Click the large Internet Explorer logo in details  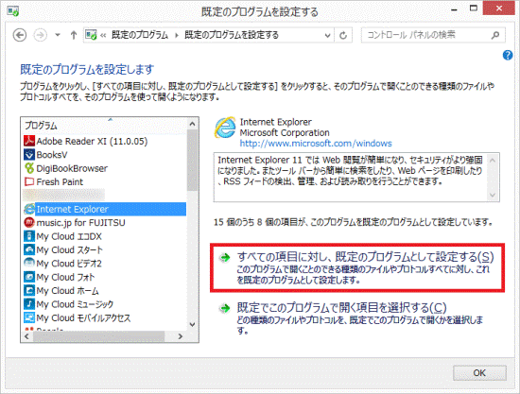point(226,128)
